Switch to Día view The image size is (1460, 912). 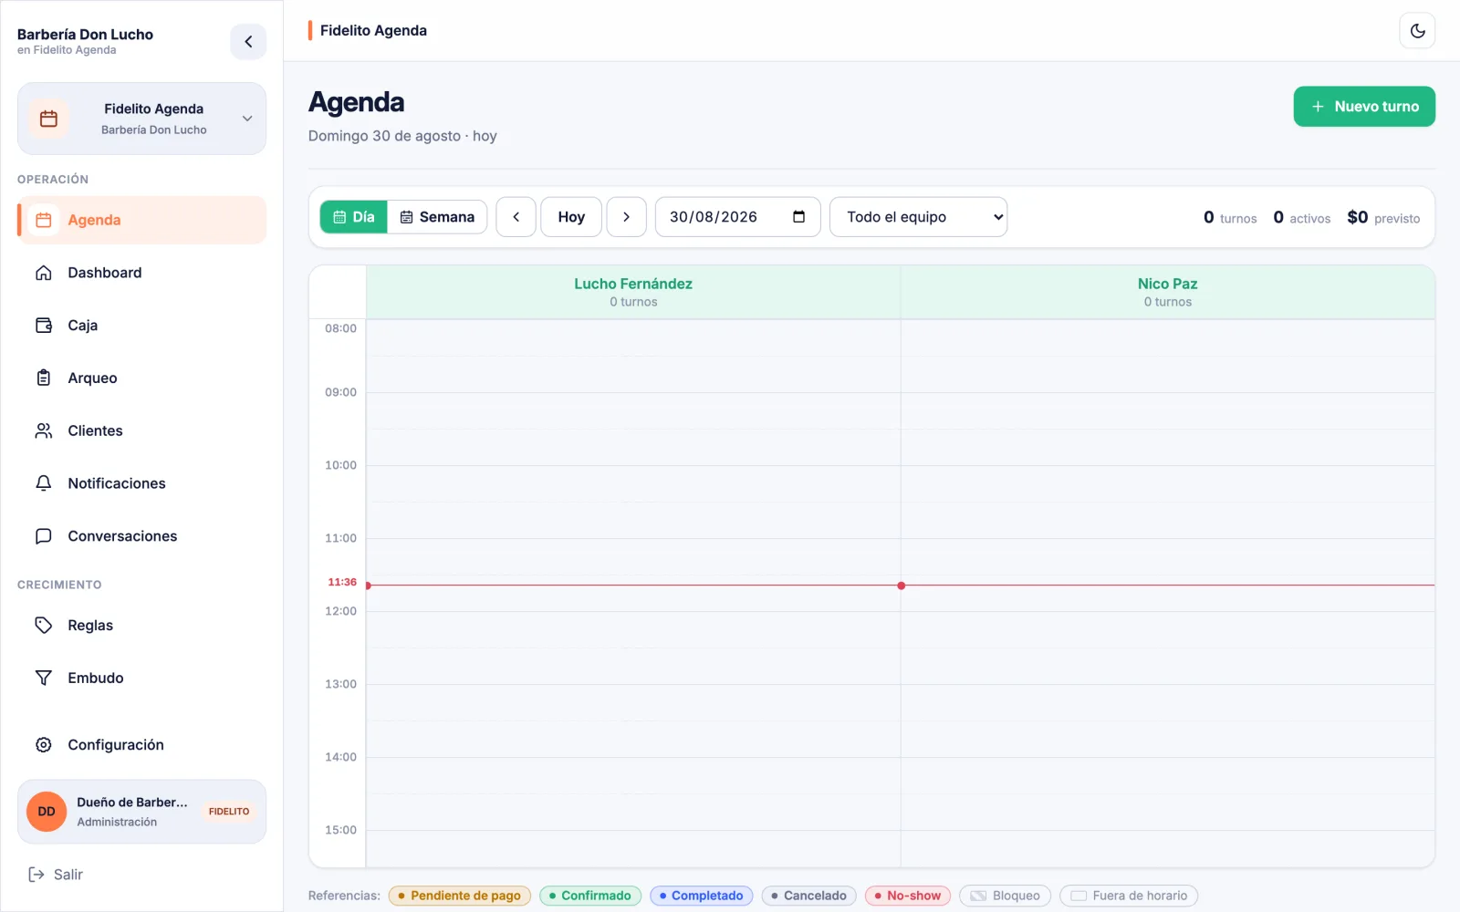(x=354, y=217)
